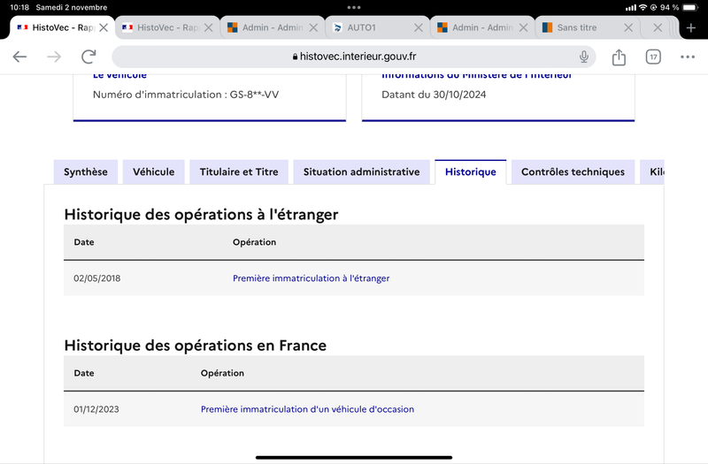708x464 pixels.
Task: Tap the battery indicator in status bar
Action: [690, 7]
